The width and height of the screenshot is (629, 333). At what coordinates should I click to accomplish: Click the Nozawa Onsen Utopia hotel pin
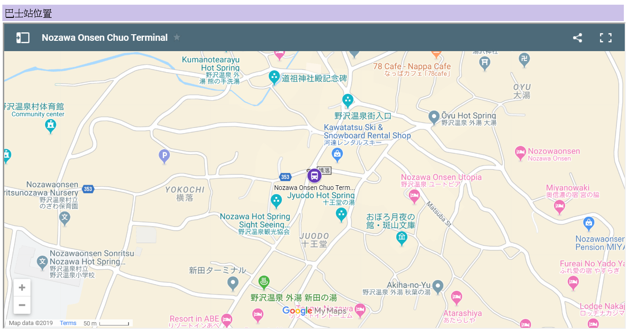414,196
